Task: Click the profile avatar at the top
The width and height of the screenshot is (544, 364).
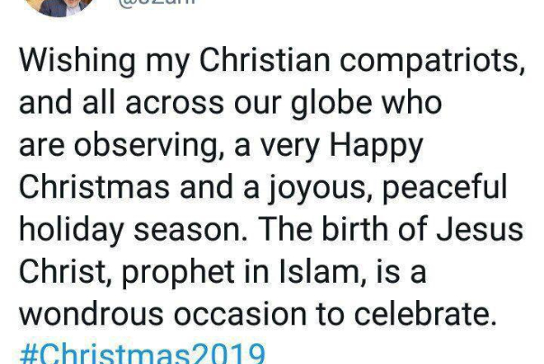Action: 59,5
